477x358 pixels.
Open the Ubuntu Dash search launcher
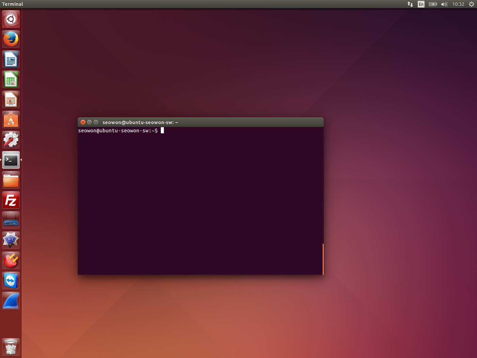pos(11,19)
